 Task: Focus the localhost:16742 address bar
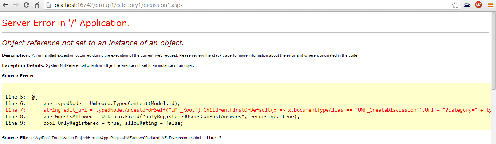pyautogui.click(x=252, y=5)
